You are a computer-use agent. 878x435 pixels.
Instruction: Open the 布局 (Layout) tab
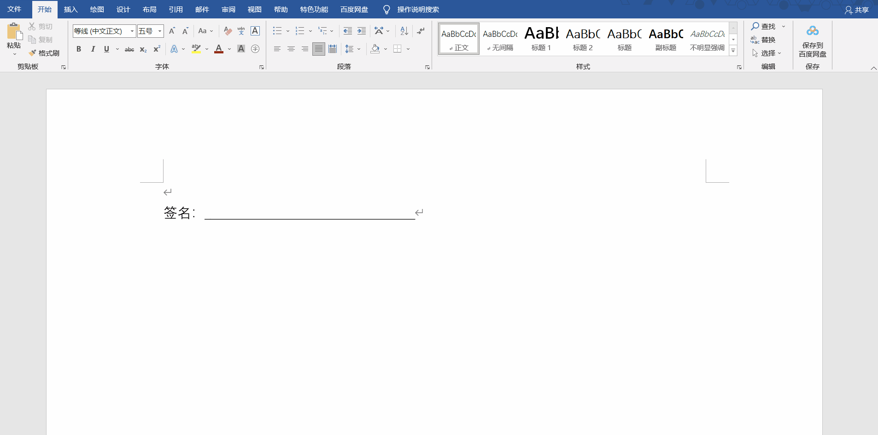coord(149,9)
